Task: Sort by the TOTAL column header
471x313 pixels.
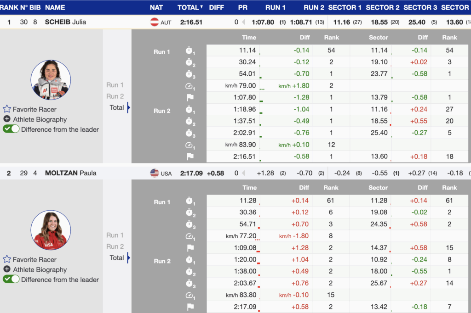Action: pyautogui.click(x=190, y=7)
